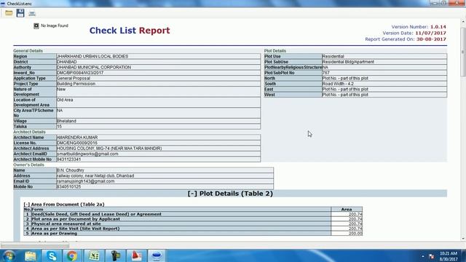
Task: Open Google Chrome from the taskbar
Action: tap(72, 255)
